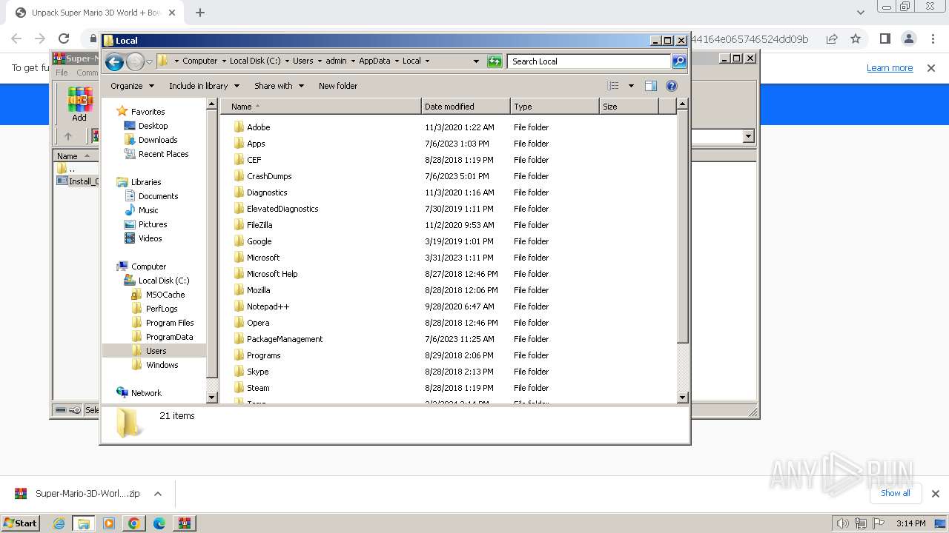Bookmark this page with star icon

[856, 38]
